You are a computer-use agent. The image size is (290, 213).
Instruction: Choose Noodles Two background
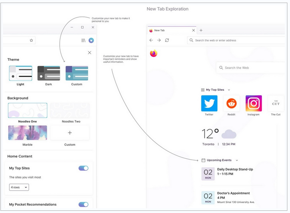[x=70, y=111]
